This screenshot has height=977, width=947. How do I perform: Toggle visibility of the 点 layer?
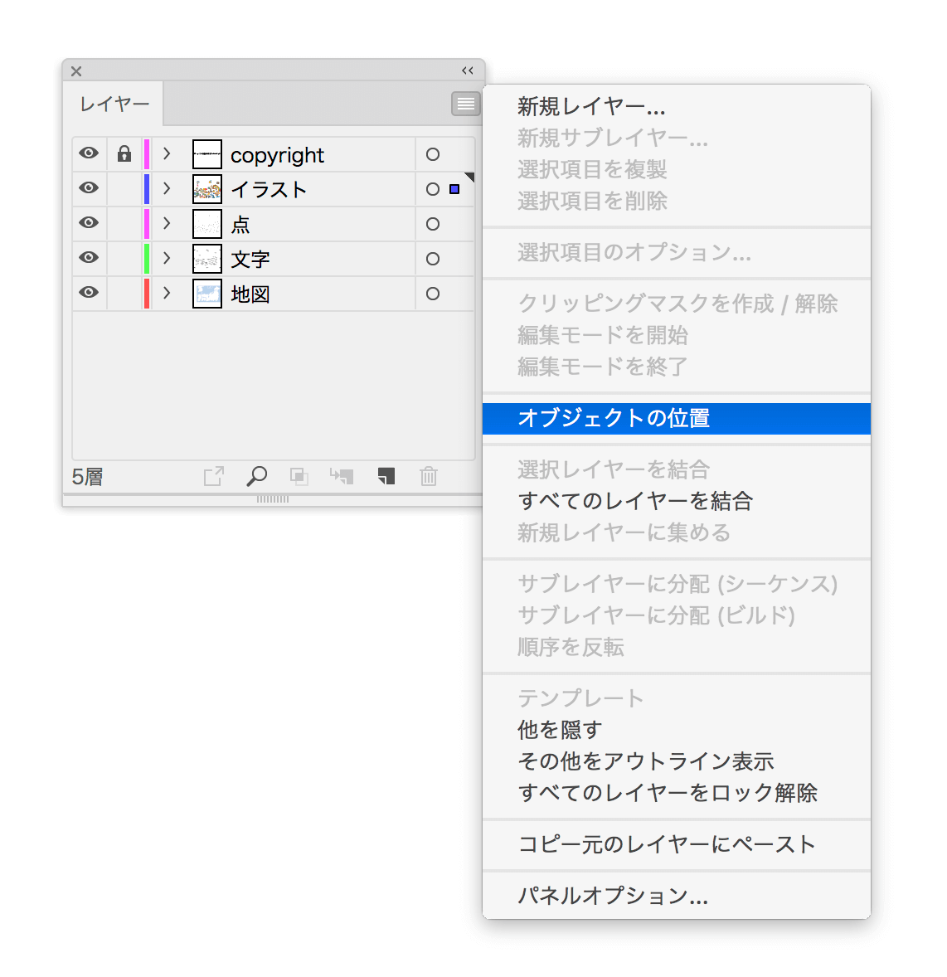coord(89,223)
